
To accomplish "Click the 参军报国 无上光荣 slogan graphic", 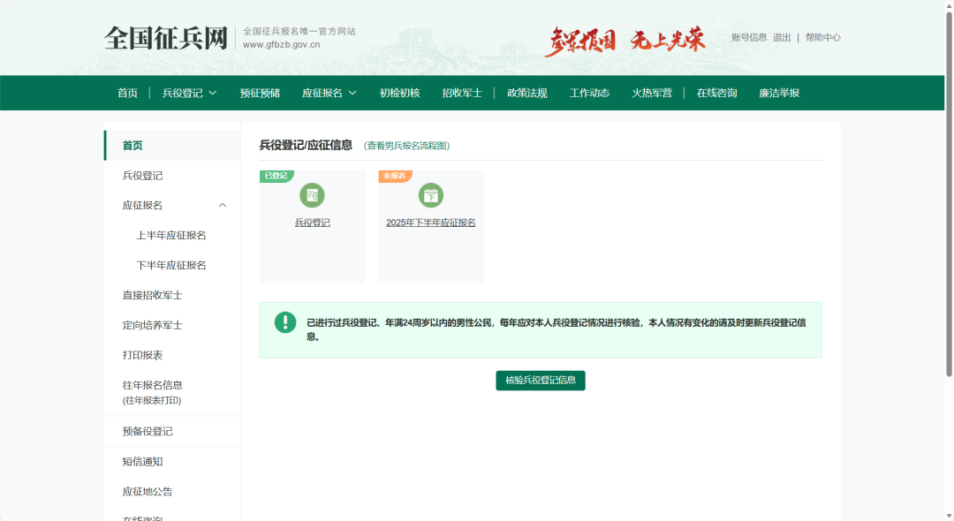I will click(x=625, y=41).
